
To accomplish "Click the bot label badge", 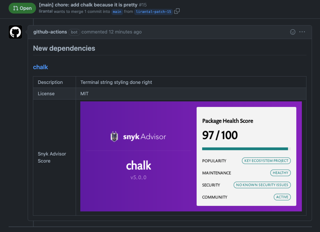I will click(74, 32).
